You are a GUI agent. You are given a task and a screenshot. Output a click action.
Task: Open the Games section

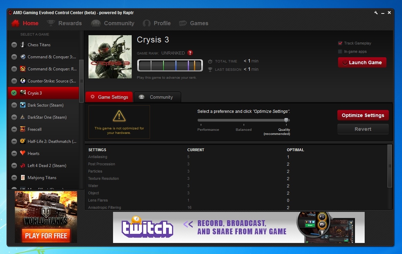tap(199, 23)
